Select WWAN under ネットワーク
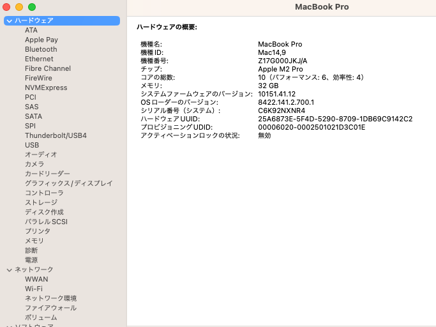 pos(36,279)
